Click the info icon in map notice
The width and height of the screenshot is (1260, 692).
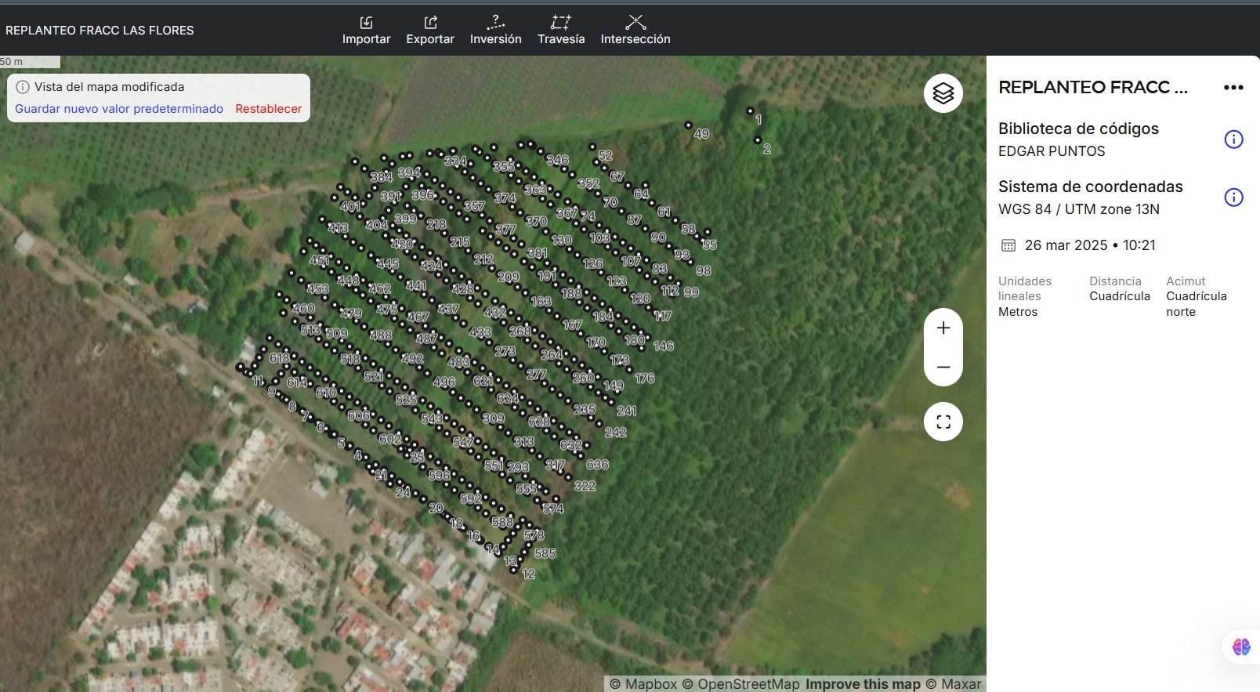23,87
